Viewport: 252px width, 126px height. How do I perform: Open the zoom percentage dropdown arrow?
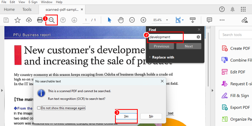[x=167, y=20]
